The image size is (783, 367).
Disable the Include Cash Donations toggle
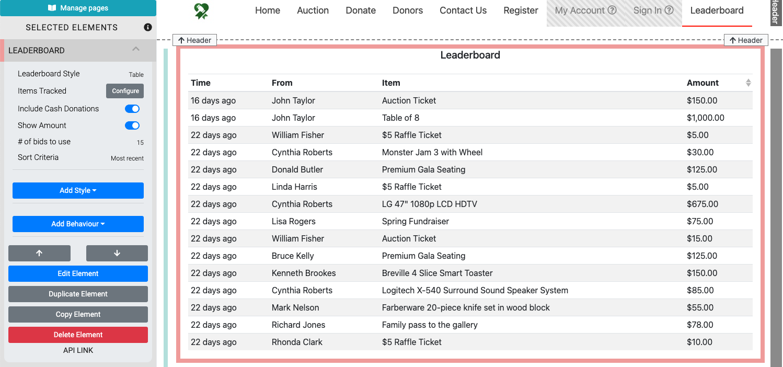click(132, 109)
